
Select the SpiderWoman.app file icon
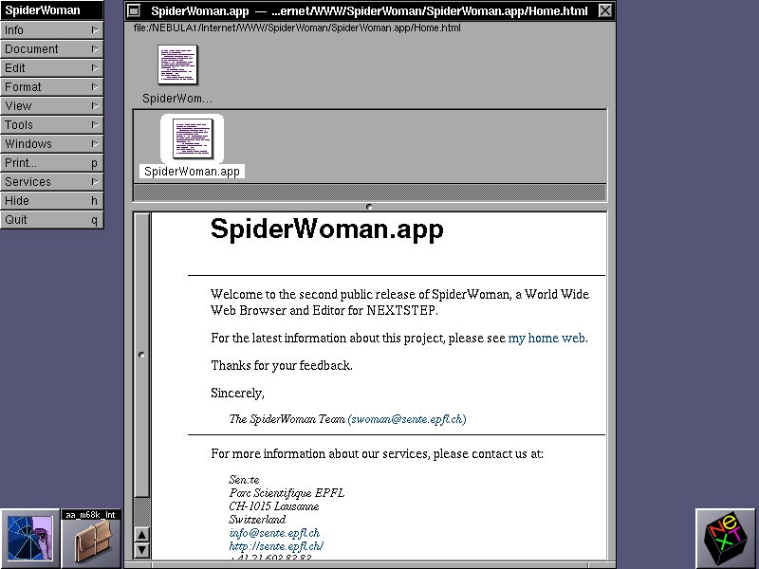tap(193, 138)
